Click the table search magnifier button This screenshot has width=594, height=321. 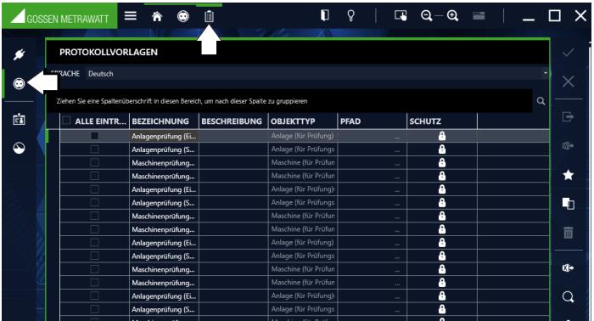tap(541, 101)
